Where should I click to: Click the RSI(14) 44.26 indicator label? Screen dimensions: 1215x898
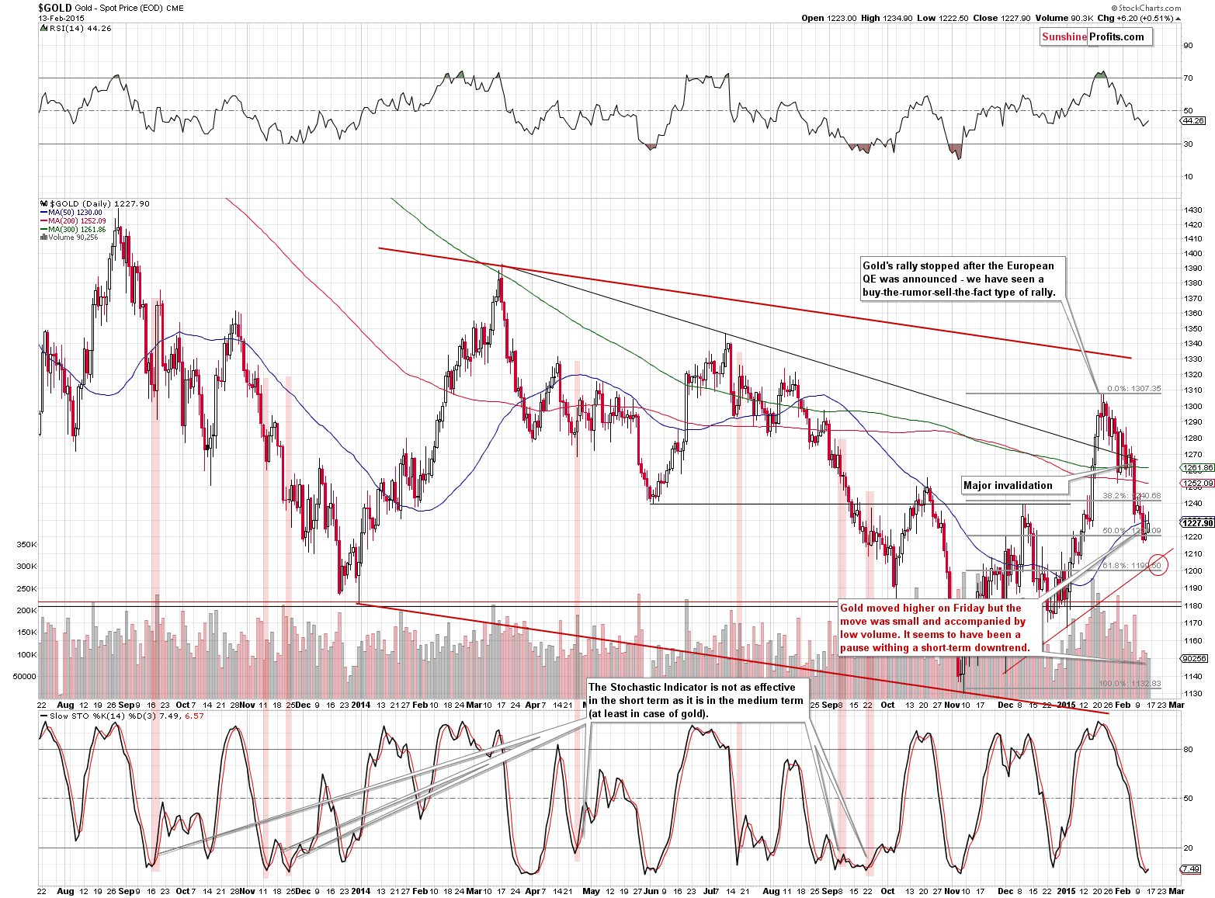(x=75, y=28)
